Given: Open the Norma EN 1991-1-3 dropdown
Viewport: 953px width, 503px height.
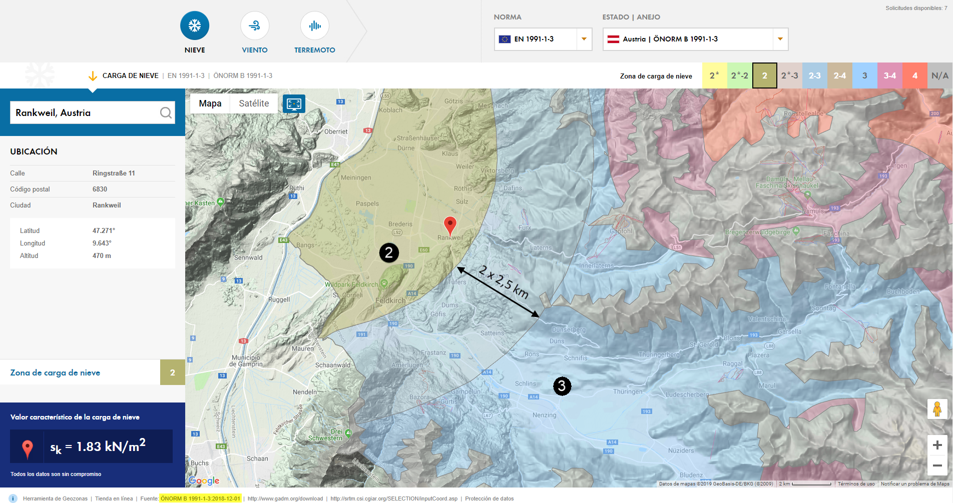Looking at the screenshot, I should (543, 39).
